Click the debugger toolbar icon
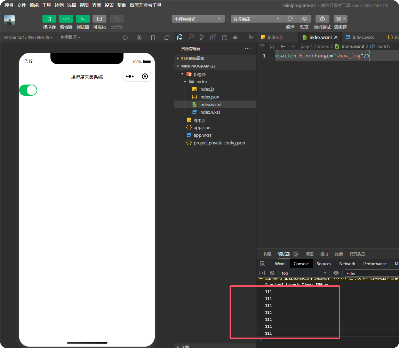399x348 pixels. (x=82, y=19)
